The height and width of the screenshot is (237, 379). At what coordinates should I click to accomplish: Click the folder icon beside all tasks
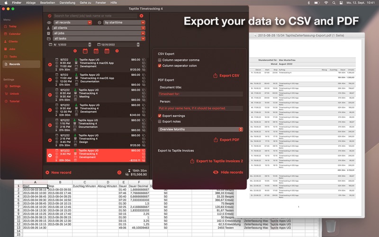click(49, 38)
